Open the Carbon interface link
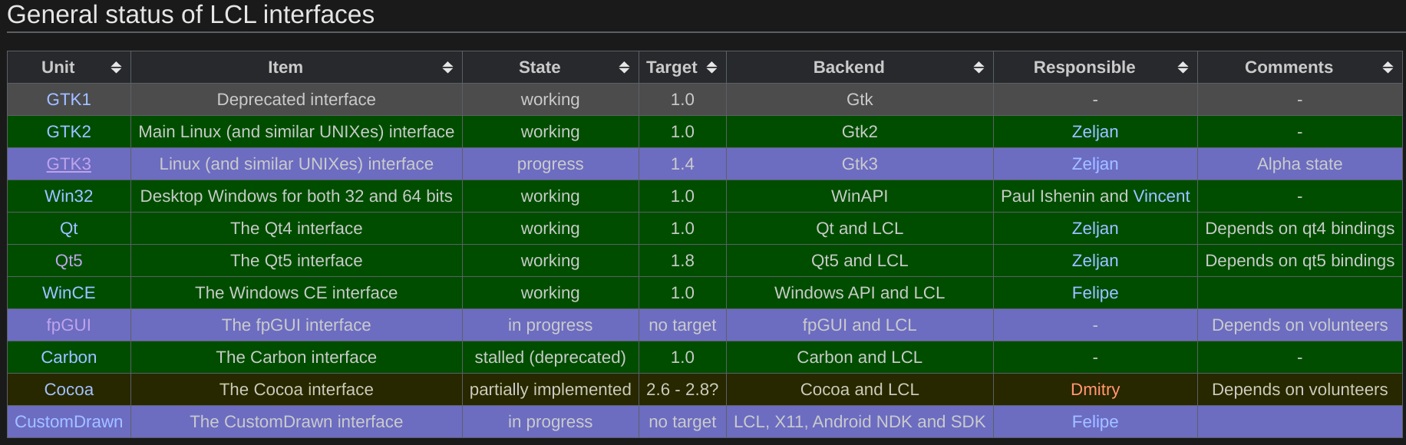This screenshot has width=1406, height=445. tap(69, 358)
